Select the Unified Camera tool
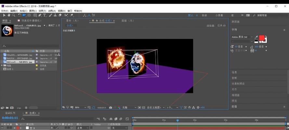This screenshot has height=130, width=289. click(x=24, y=15)
